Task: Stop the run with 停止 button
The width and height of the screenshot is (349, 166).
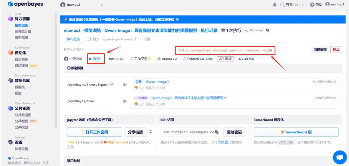Action: (336, 50)
